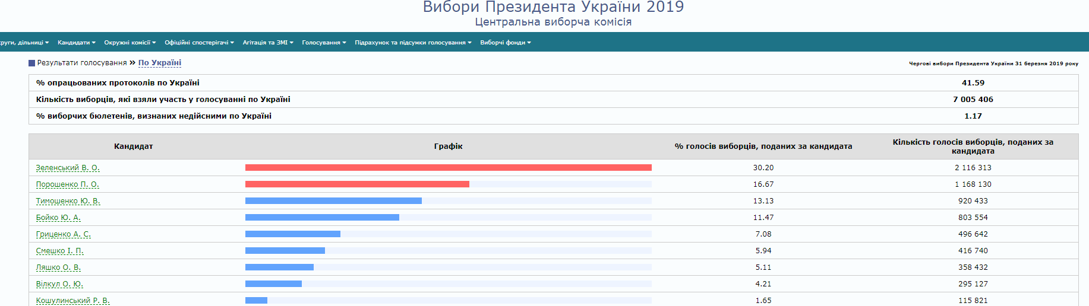Screen dimensions: 1089x306
Task: Expand the Окружні комісії menu
Action: [130, 43]
